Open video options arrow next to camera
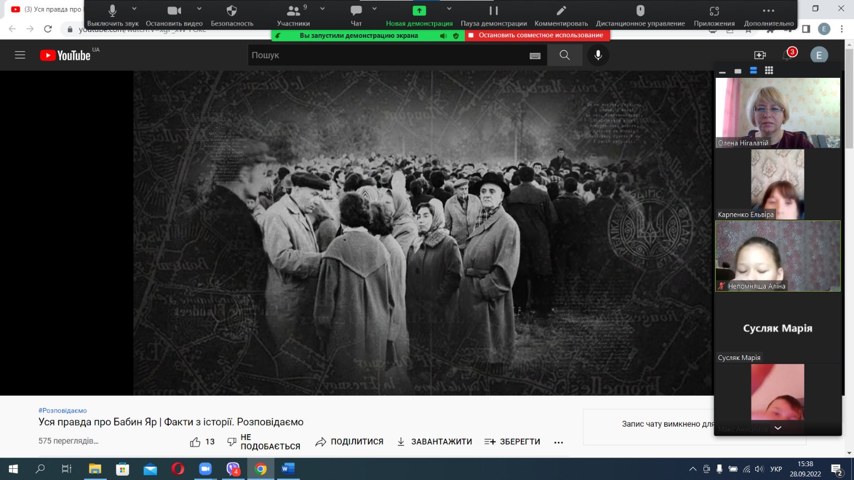The width and height of the screenshot is (854, 480). (199, 9)
